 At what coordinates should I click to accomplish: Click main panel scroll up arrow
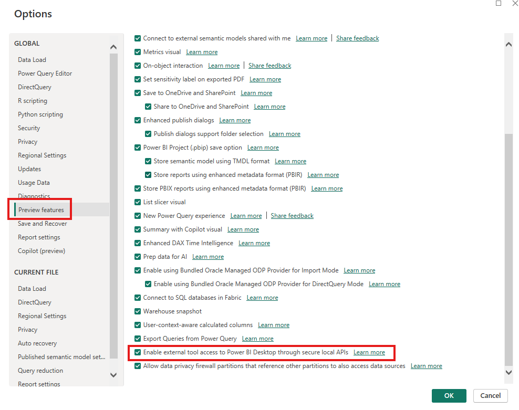(x=508, y=44)
